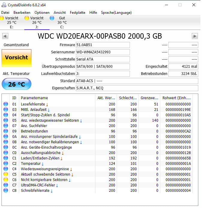Click status icon of Wiederzuweisungsereignisse row

[6, 169]
